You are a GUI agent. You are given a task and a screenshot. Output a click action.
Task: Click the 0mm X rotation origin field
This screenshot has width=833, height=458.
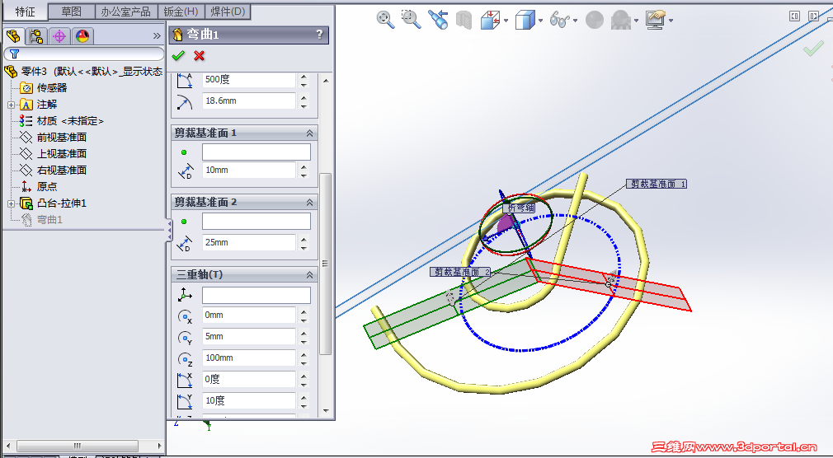[248, 315]
